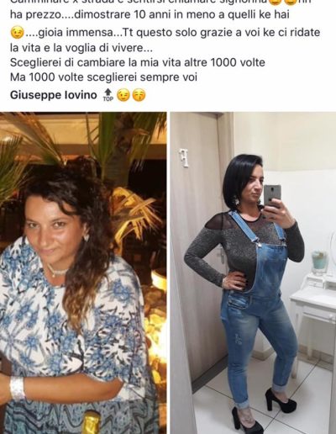336x434 pixels.
Task: Click the white wristband in the left photo
Action: click(x=17, y=389)
